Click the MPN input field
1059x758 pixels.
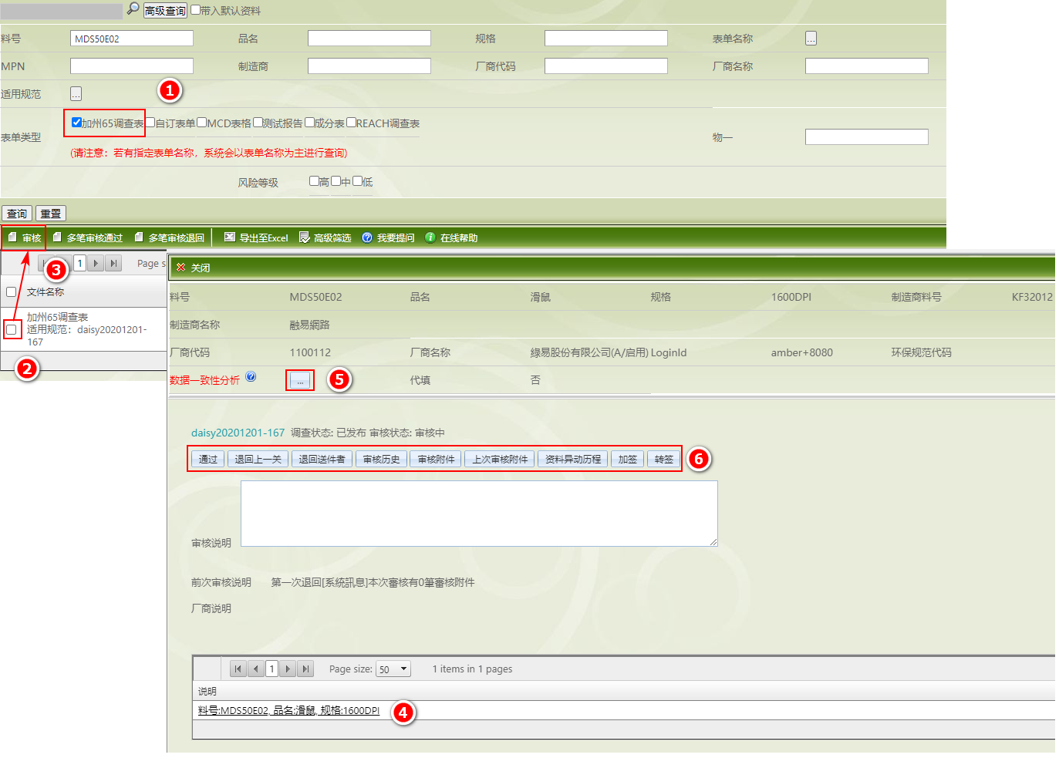tap(132, 66)
